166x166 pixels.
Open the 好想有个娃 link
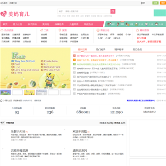point(102,35)
